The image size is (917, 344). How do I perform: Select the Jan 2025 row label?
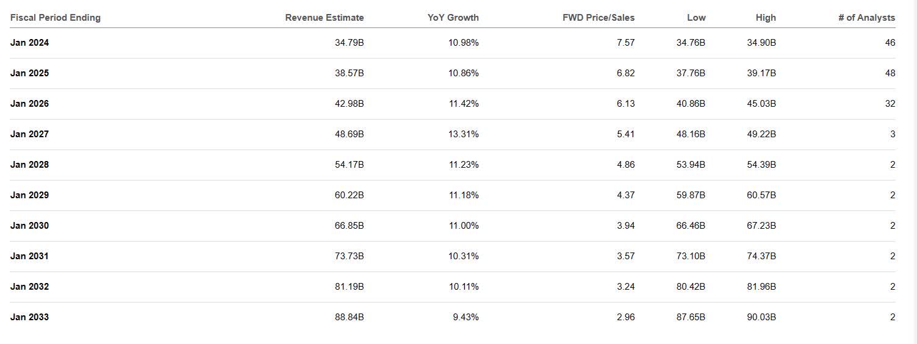click(x=29, y=73)
